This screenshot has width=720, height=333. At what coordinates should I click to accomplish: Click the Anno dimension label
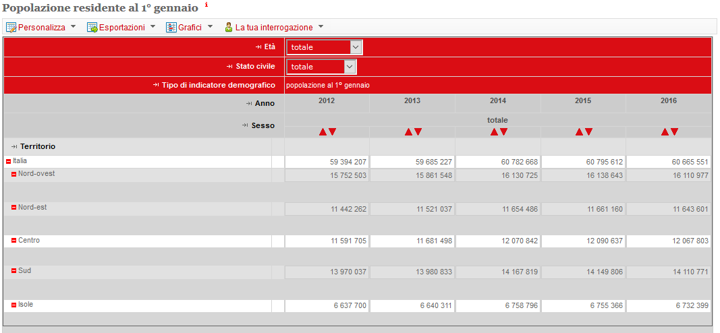point(265,104)
